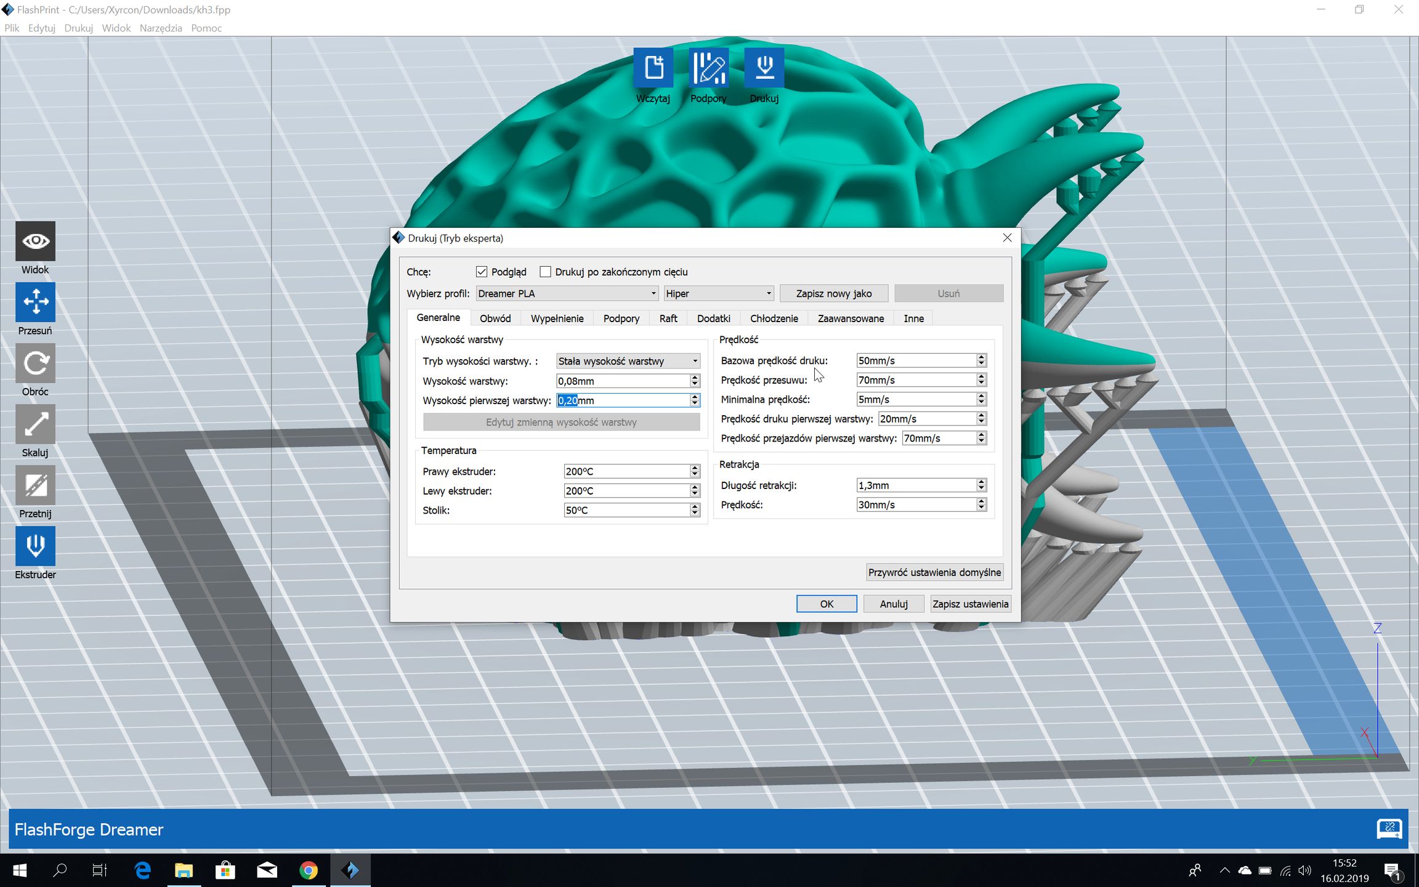This screenshot has width=1419, height=887.
Task: Open the Narzędzia menu
Action: coord(160,28)
